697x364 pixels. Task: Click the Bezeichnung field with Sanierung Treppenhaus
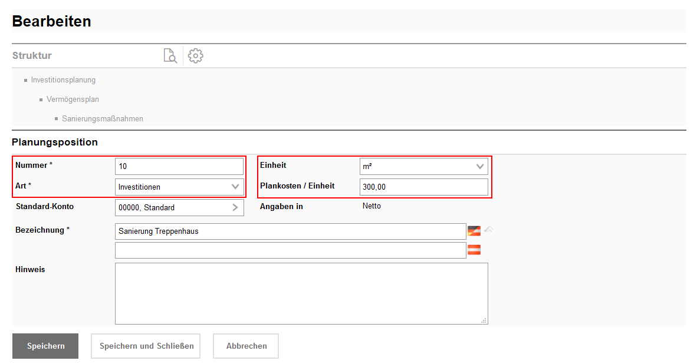pyautogui.click(x=290, y=231)
